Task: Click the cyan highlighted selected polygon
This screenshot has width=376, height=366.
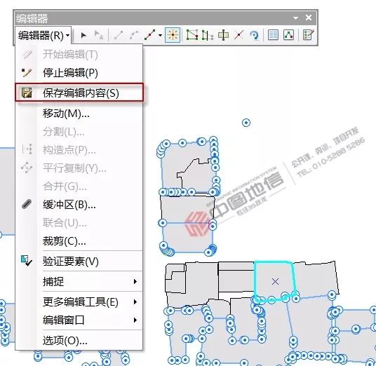Action: tap(275, 281)
